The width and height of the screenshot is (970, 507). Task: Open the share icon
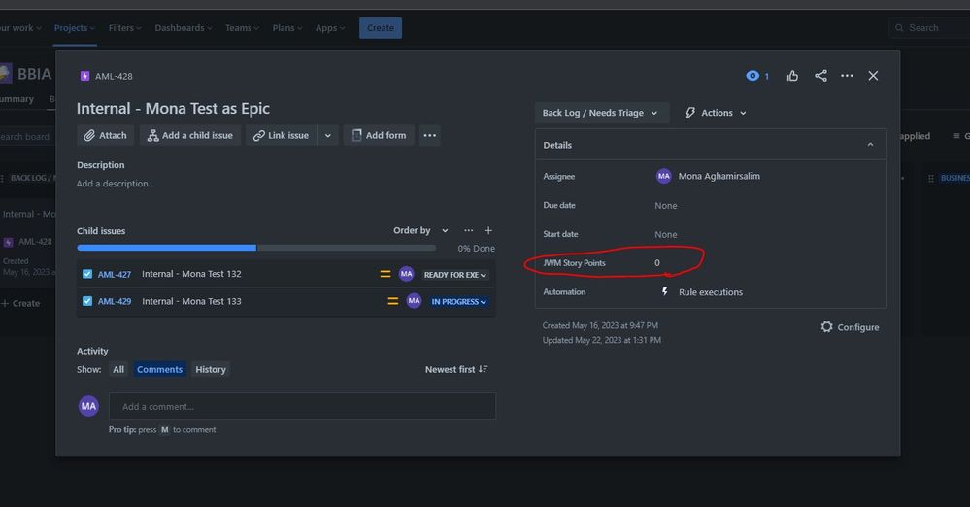point(820,76)
